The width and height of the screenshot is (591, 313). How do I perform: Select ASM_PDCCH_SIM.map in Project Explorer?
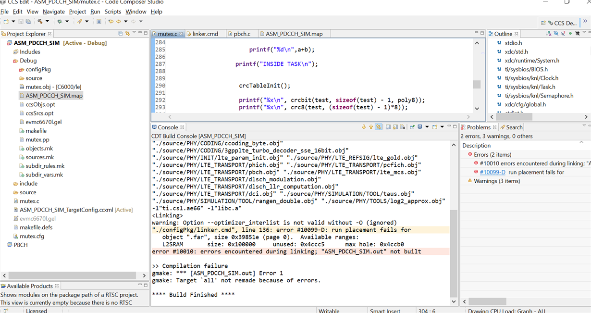point(51,96)
